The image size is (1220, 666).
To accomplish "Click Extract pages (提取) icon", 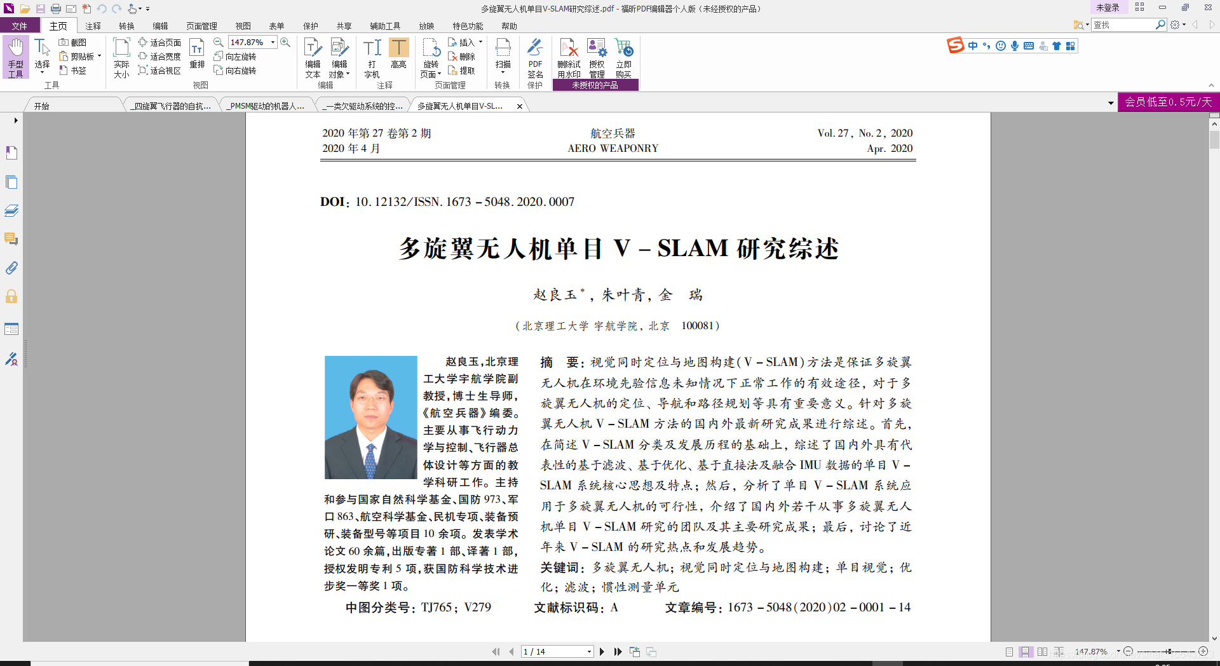I will (x=461, y=71).
